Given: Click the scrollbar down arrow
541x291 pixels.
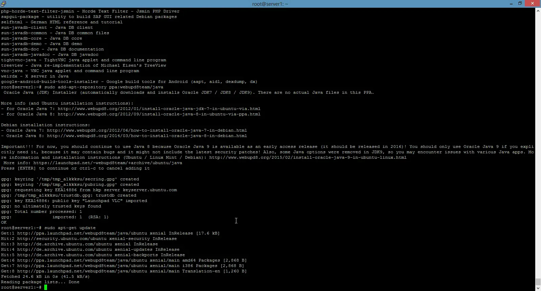Looking at the screenshot, I should [538, 288].
